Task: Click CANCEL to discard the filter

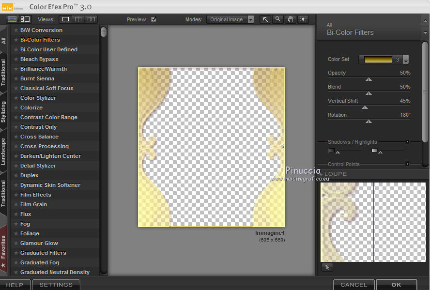Action: point(354,285)
